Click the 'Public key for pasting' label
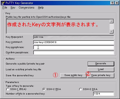 pyautogui.click(x=38, y=17)
